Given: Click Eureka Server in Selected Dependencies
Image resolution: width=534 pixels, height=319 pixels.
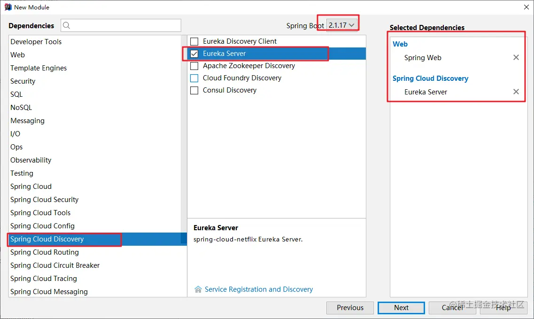Looking at the screenshot, I should (426, 92).
